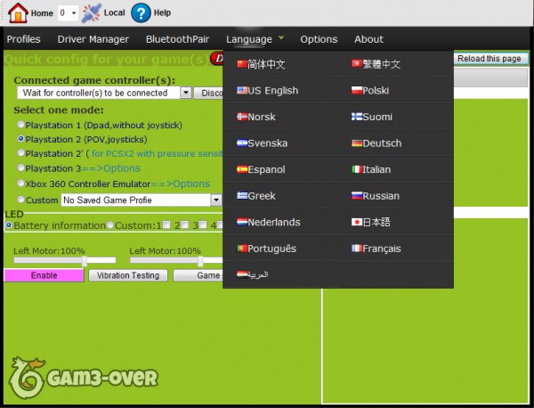Click the US flag beside US English
534x408 pixels.
coord(241,91)
